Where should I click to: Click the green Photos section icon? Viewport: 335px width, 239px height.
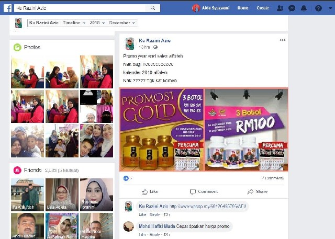pos(17,48)
